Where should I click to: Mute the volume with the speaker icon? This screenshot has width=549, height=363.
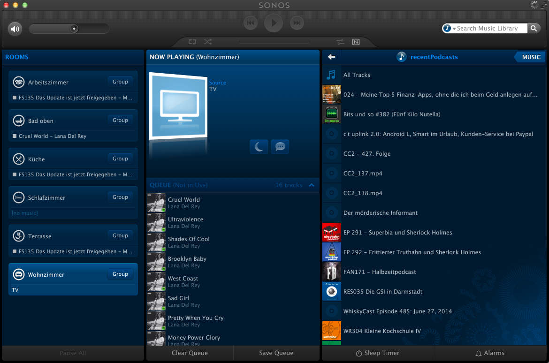[x=15, y=29]
